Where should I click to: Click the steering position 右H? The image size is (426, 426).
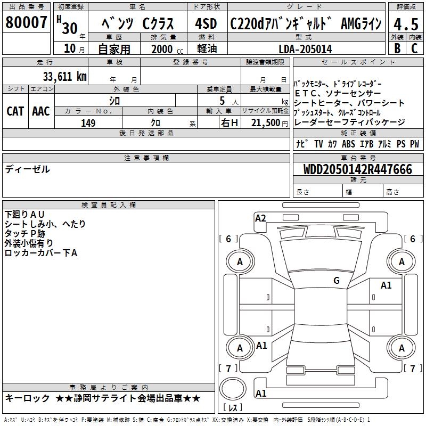pyautogui.click(x=230, y=123)
